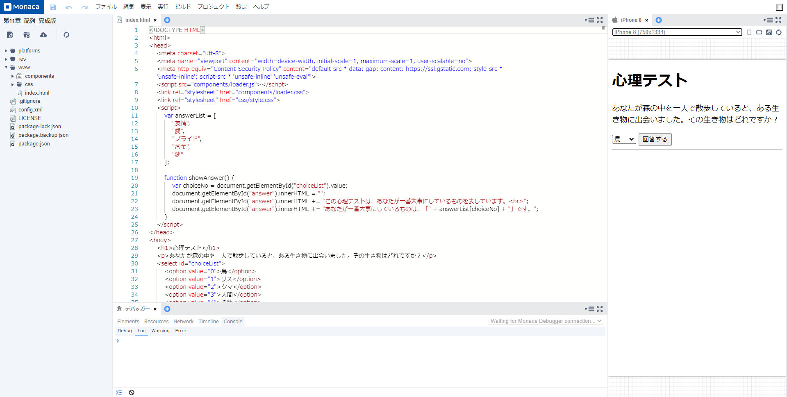Open the ファイル menu
This screenshot has height=397, width=787.
pos(106,7)
